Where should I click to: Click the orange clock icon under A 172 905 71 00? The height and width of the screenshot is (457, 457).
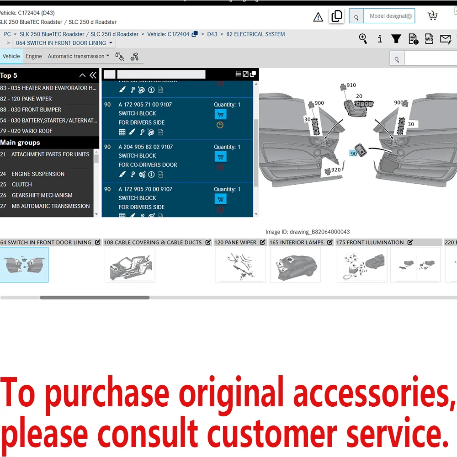(x=220, y=125)
